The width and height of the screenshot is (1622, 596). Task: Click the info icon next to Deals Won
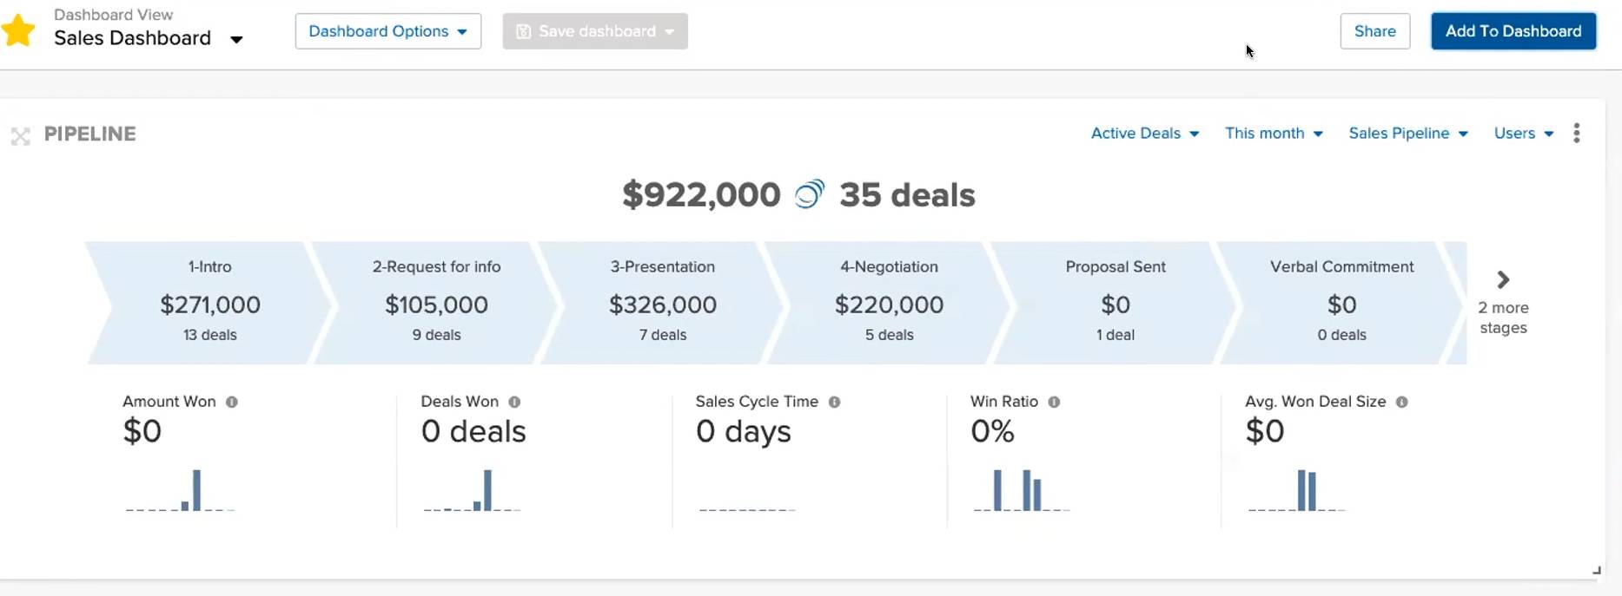pos(514,402)
